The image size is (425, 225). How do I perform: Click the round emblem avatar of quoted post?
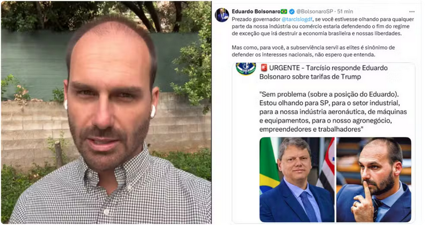pos(245,69)
